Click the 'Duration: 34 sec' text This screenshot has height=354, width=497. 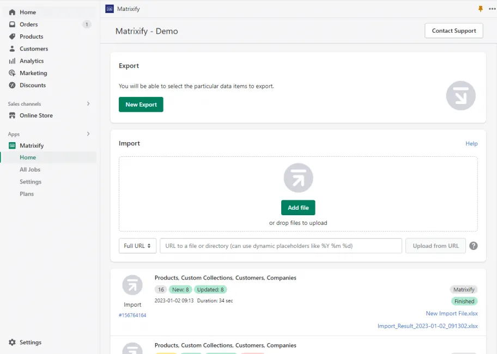coord(215,301)
